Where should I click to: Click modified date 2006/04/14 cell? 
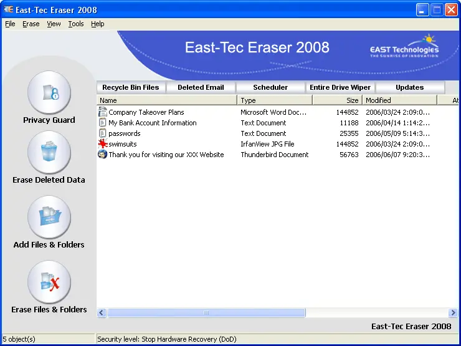pyautogui.click(x=397, y=123)
